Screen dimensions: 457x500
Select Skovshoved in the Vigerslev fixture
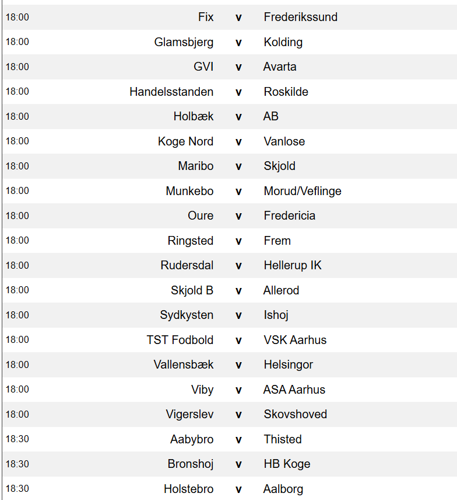295,415
